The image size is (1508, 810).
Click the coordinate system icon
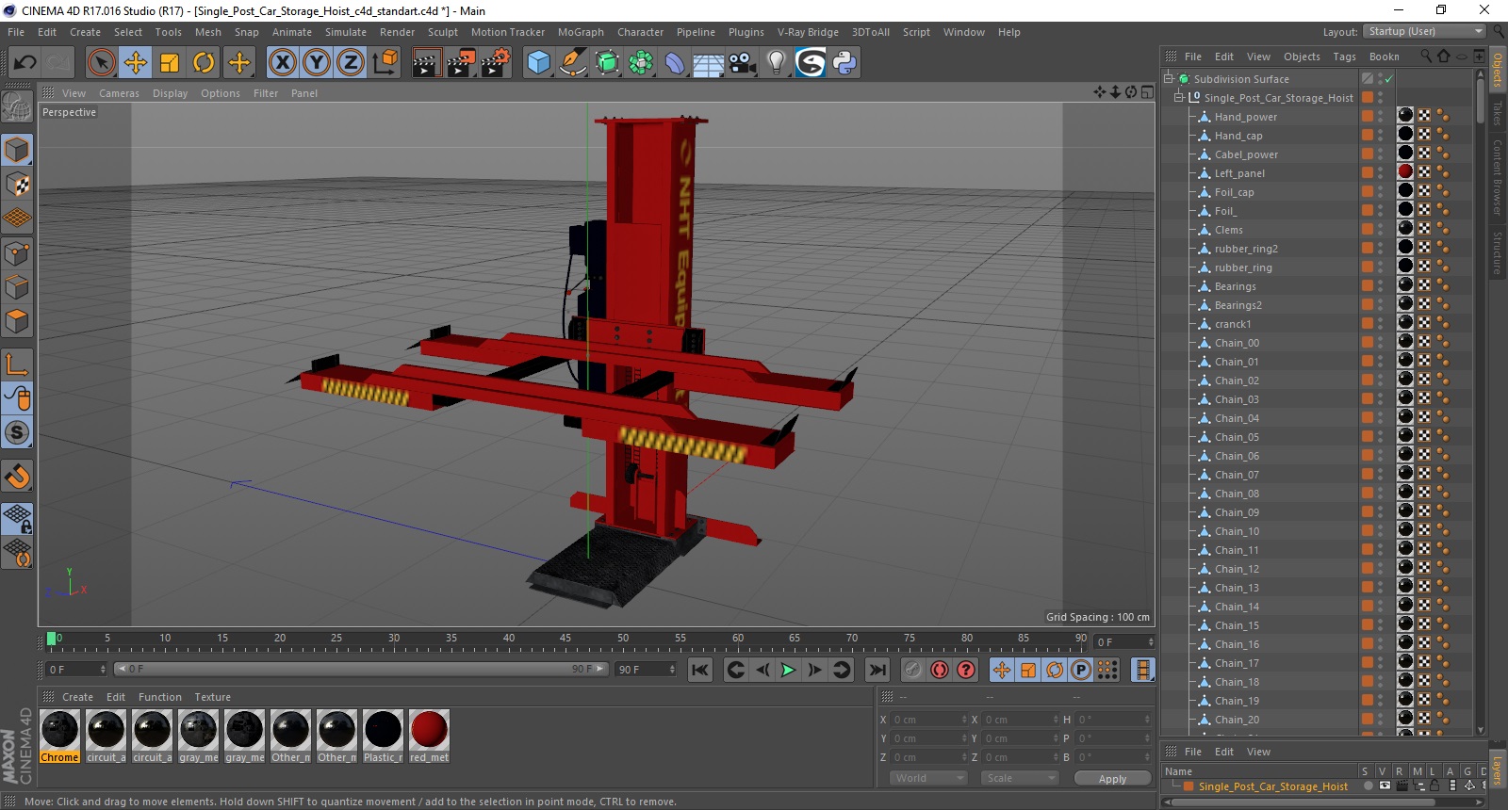point(385,63)
